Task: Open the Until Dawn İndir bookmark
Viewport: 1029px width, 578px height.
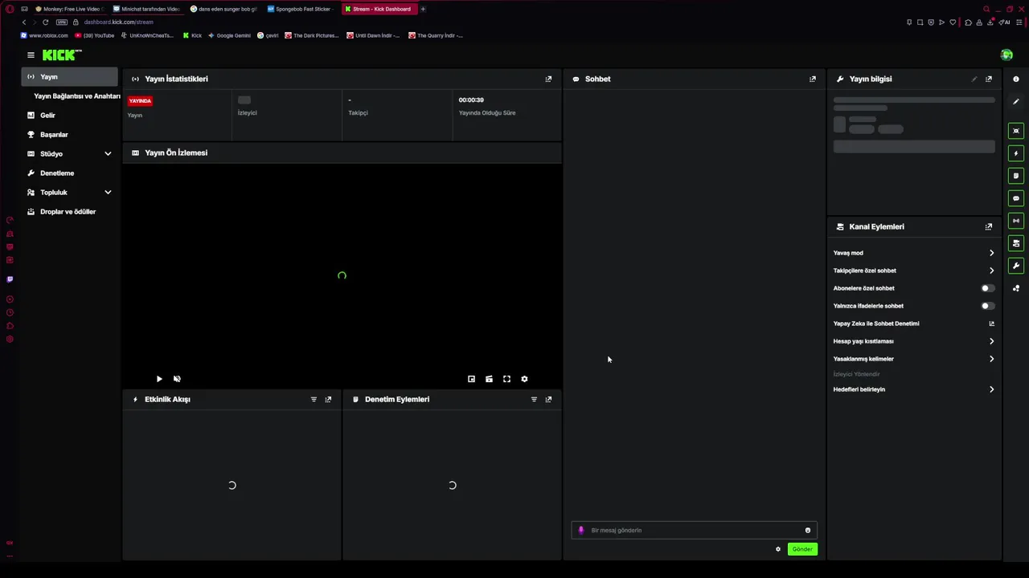Action: pos(373,35)
